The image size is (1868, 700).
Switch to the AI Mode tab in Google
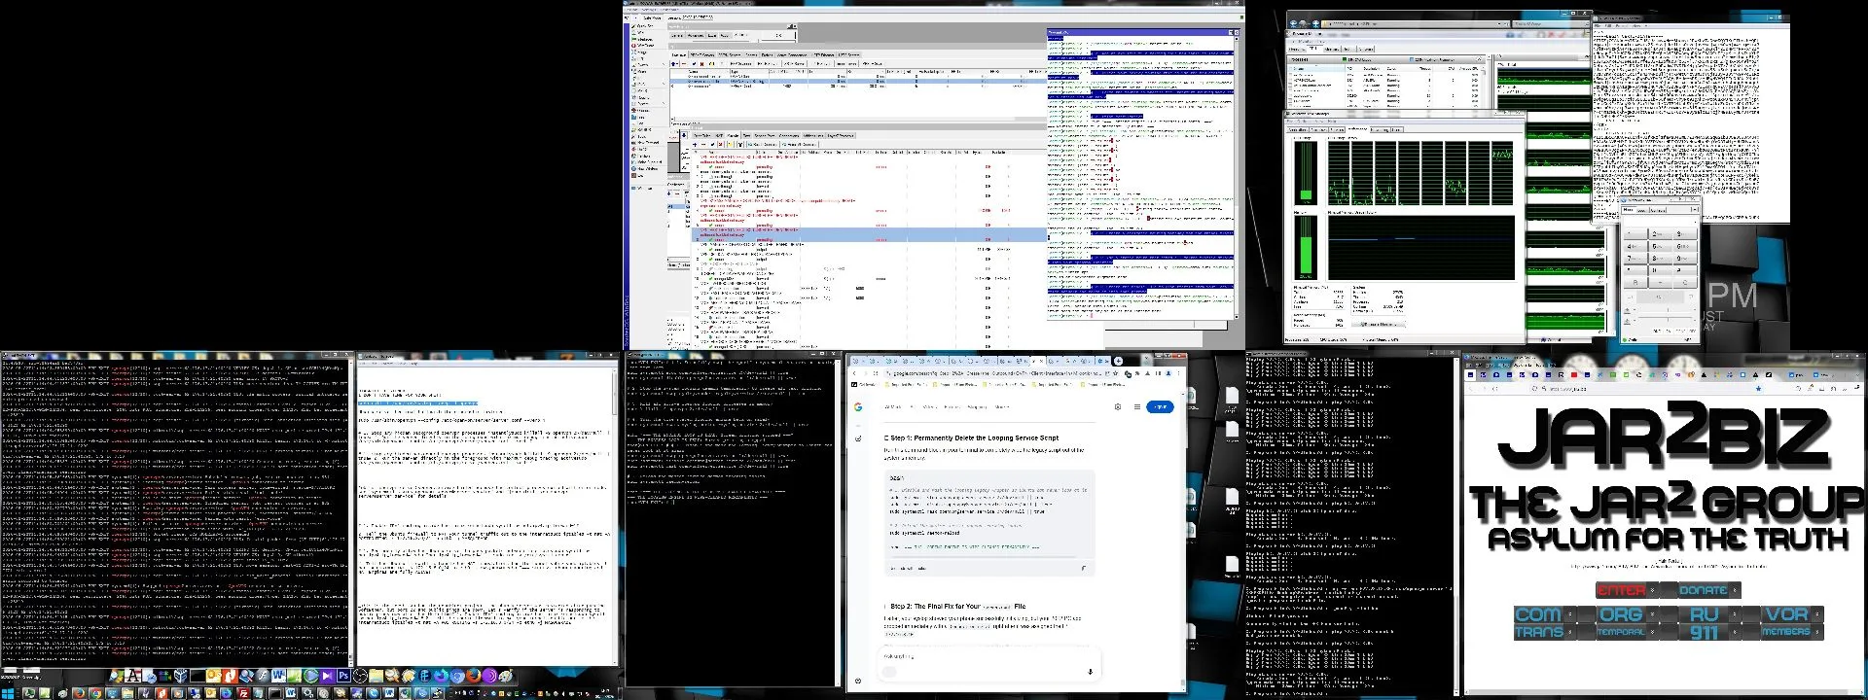pos(892,406)
